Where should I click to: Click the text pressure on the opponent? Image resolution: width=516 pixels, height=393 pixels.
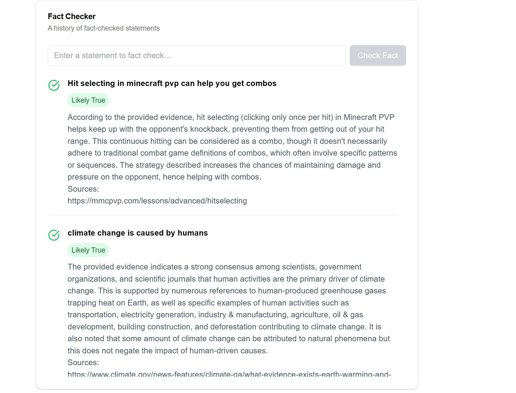[x=114, y=177]
